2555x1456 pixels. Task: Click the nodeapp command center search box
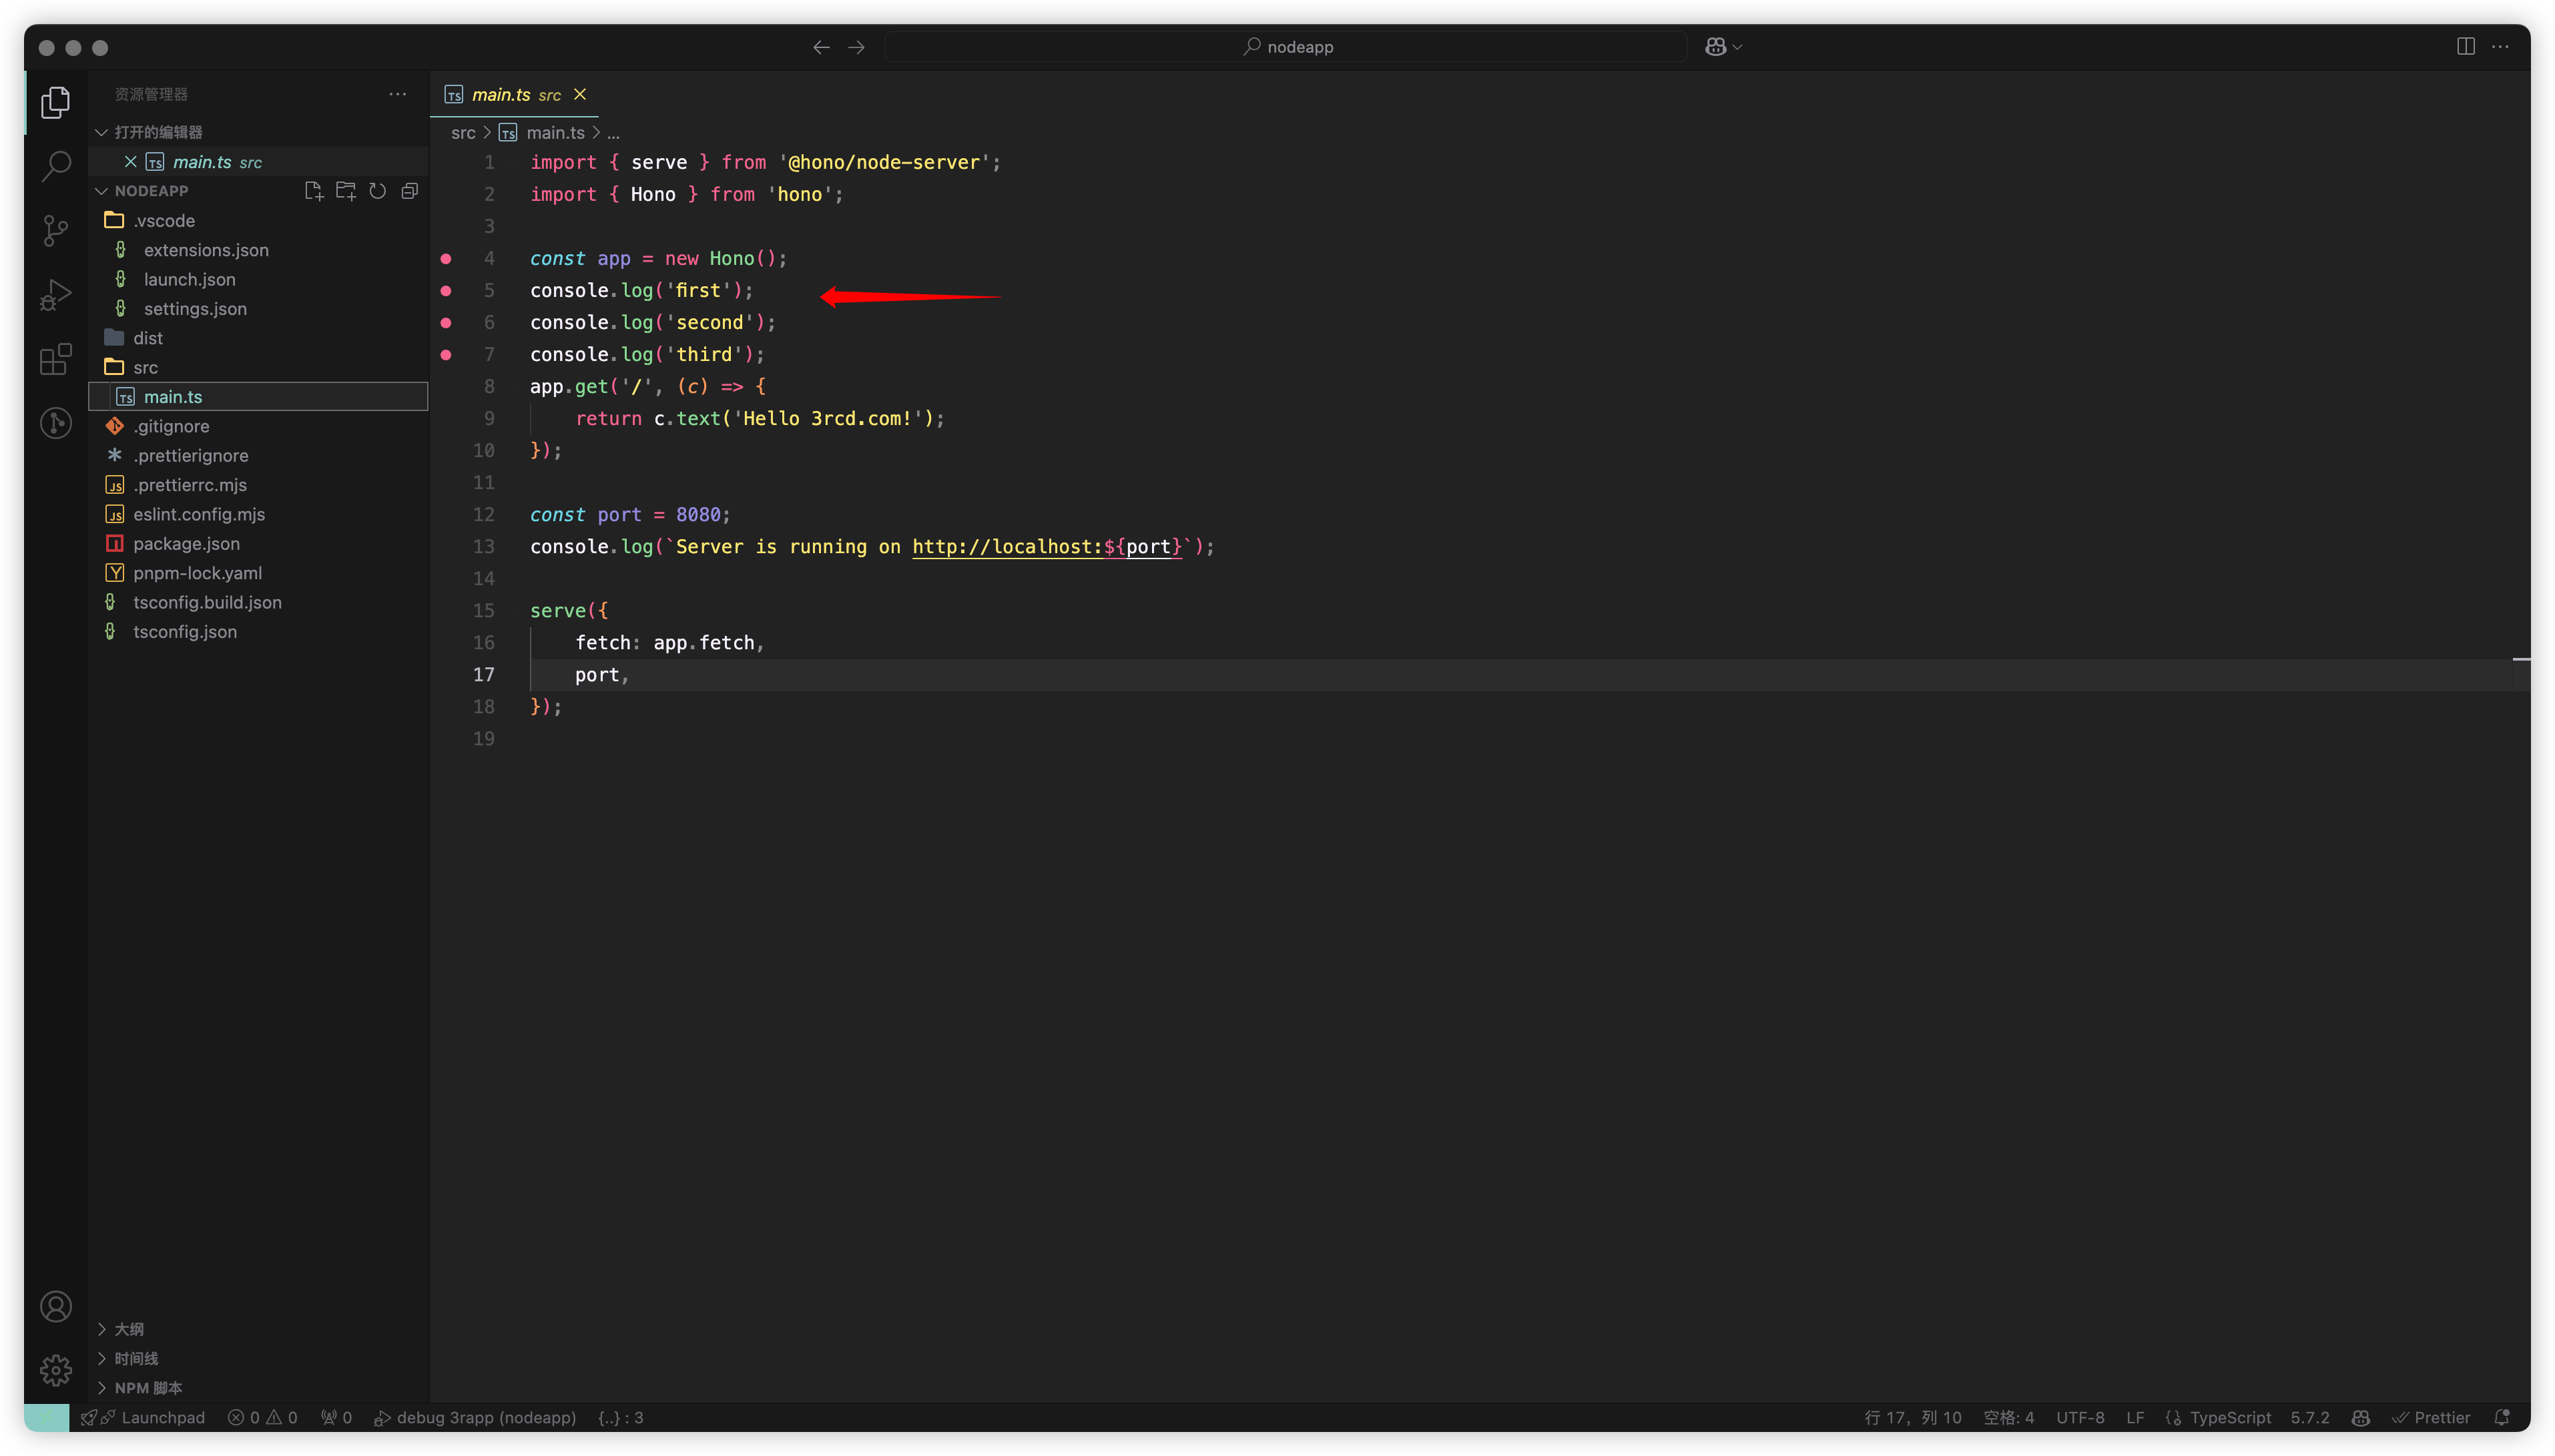(x=1286, y=47)
